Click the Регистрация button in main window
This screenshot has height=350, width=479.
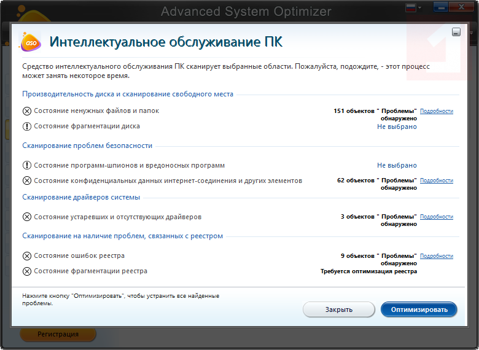(58, 334)
